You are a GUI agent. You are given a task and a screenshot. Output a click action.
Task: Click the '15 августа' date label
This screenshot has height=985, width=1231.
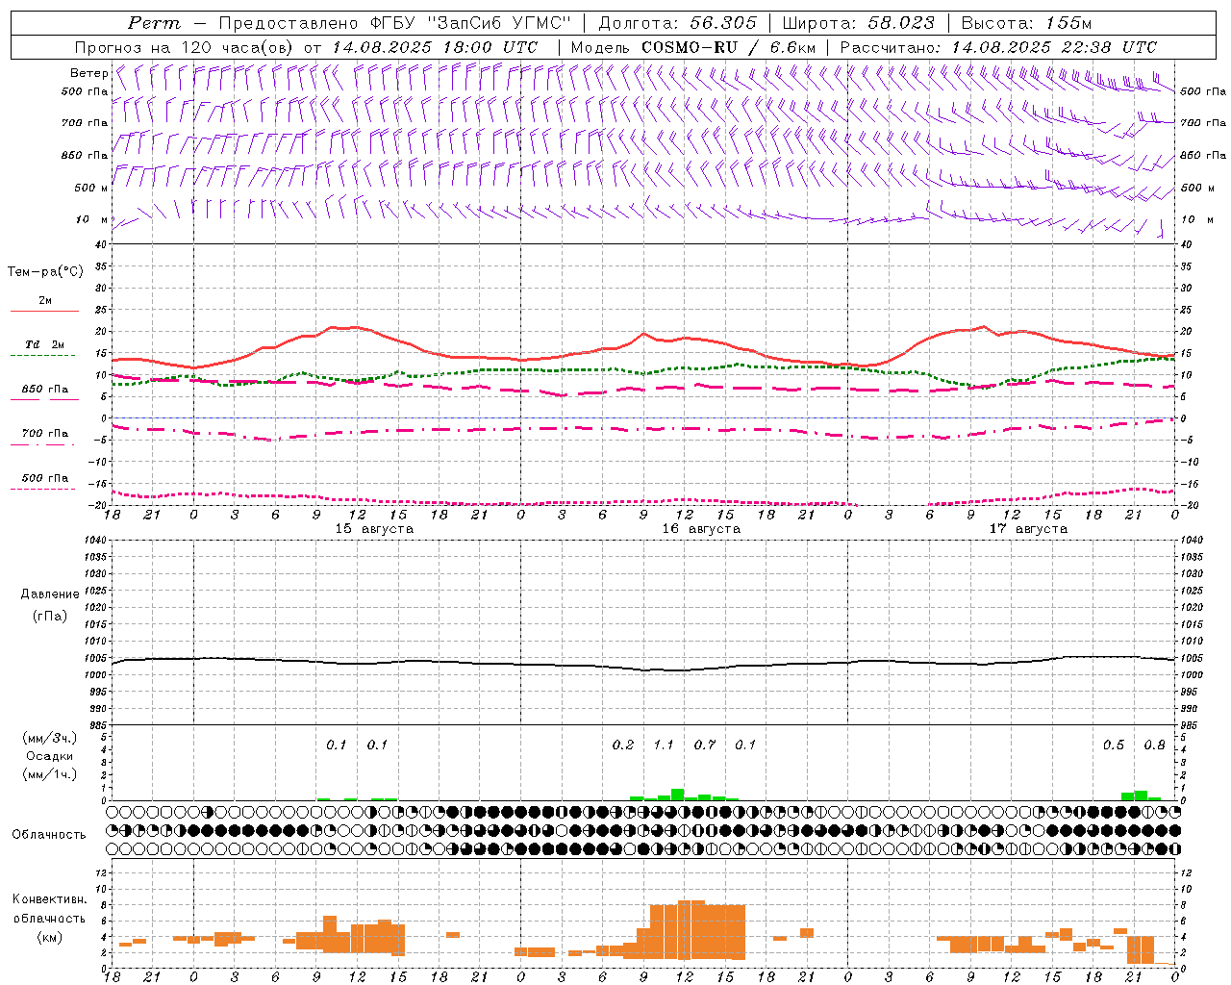tap(374, 529)
